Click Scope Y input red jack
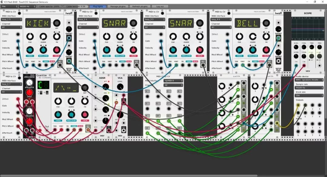Screen dimensions: 327x177 point(304,66)
